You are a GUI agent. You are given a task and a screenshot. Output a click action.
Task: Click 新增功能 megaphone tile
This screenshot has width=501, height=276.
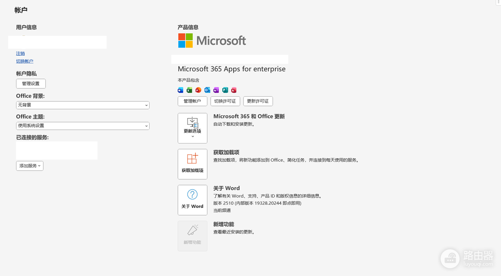(192, 236)
